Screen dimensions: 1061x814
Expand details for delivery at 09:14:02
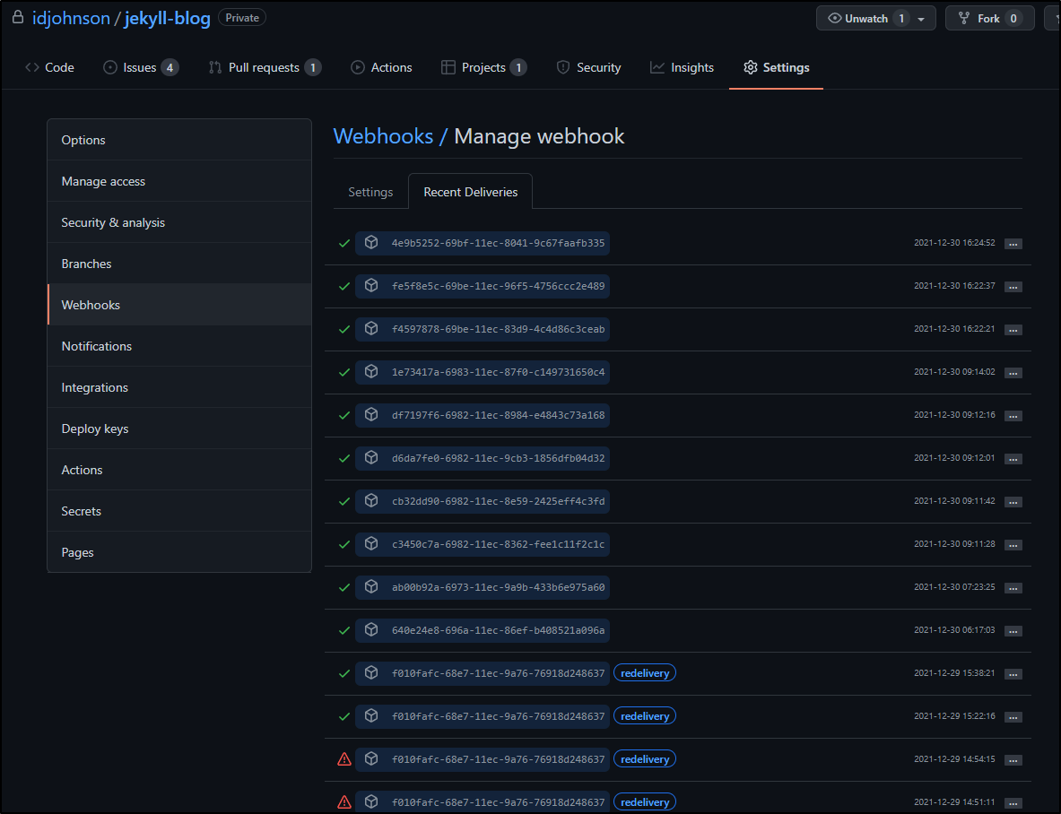(1013, 373)
